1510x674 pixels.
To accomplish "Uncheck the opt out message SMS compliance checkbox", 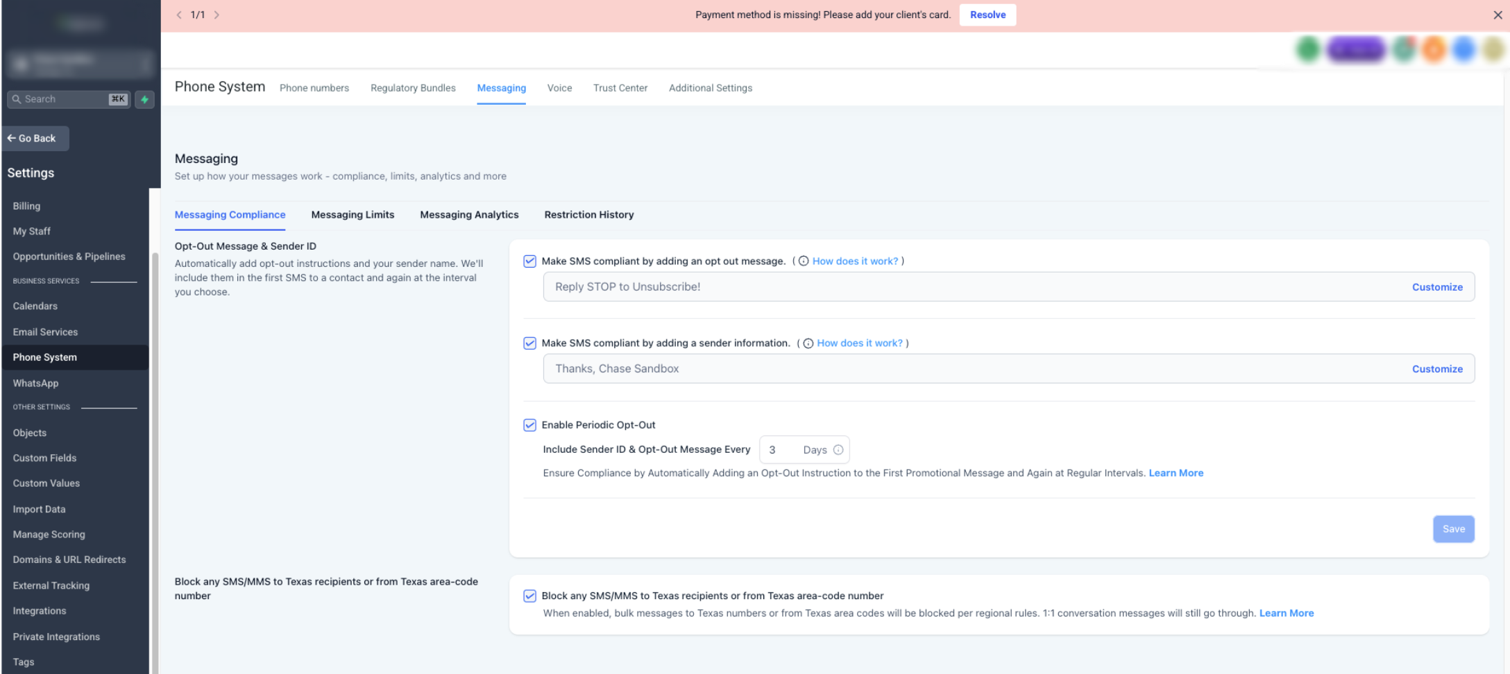I will (x=529, y=261).
